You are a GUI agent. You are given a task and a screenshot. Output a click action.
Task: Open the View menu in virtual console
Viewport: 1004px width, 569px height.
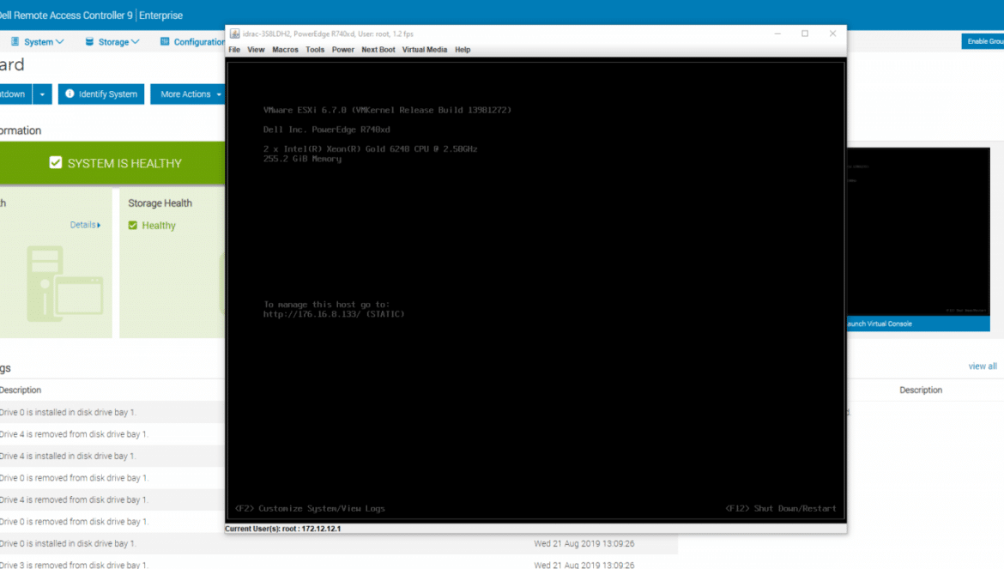click(x=256, y=49)
